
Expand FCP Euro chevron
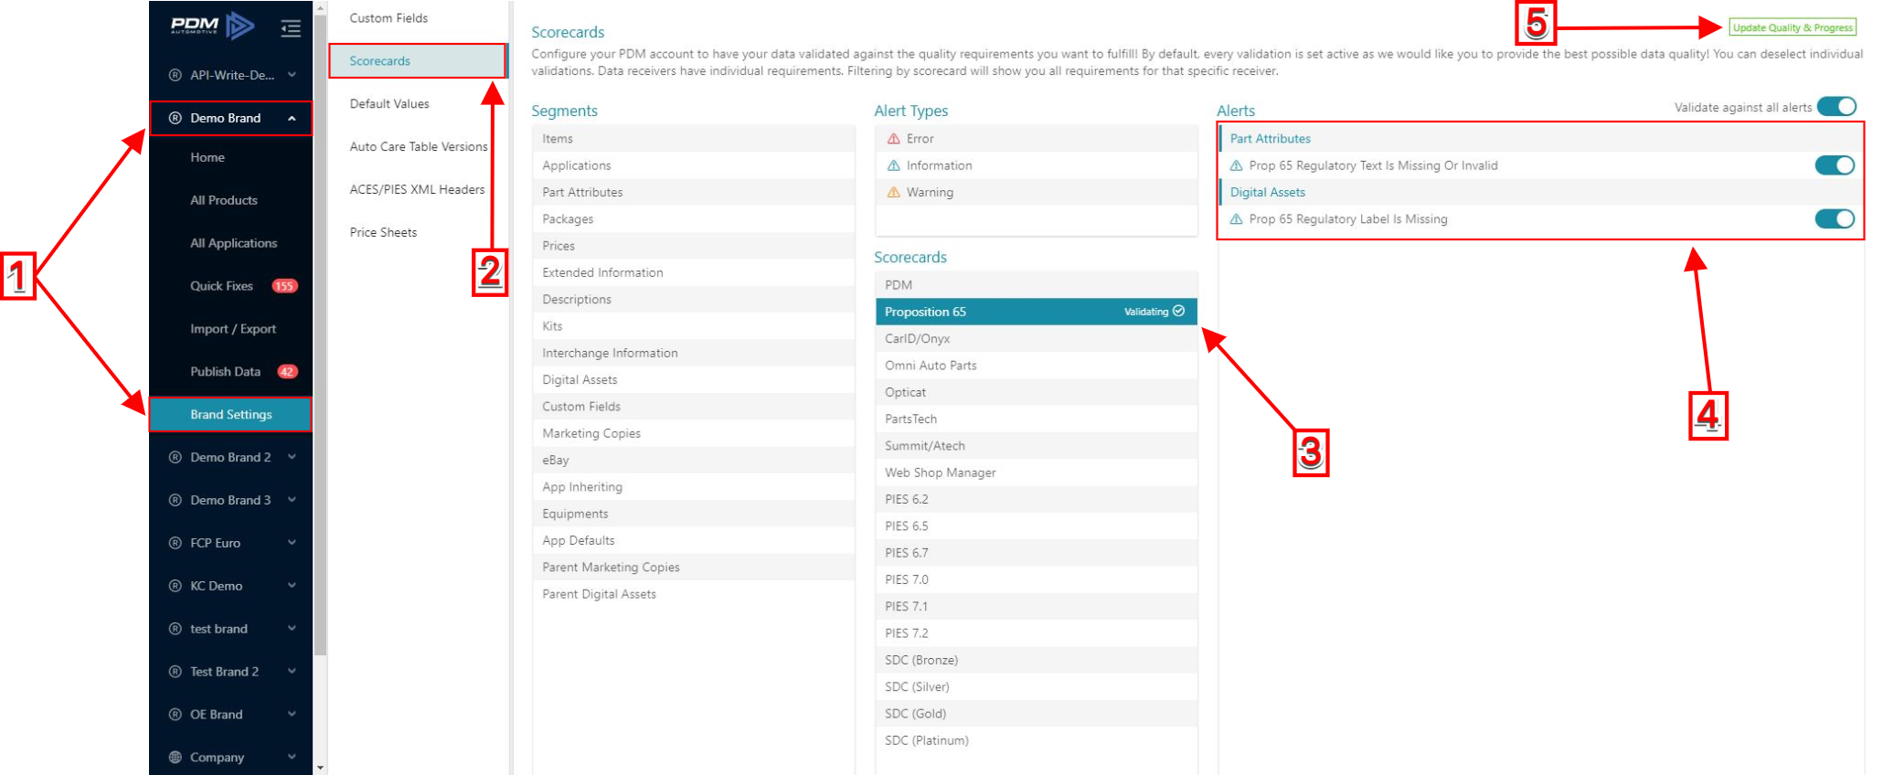tap(292, 543)
